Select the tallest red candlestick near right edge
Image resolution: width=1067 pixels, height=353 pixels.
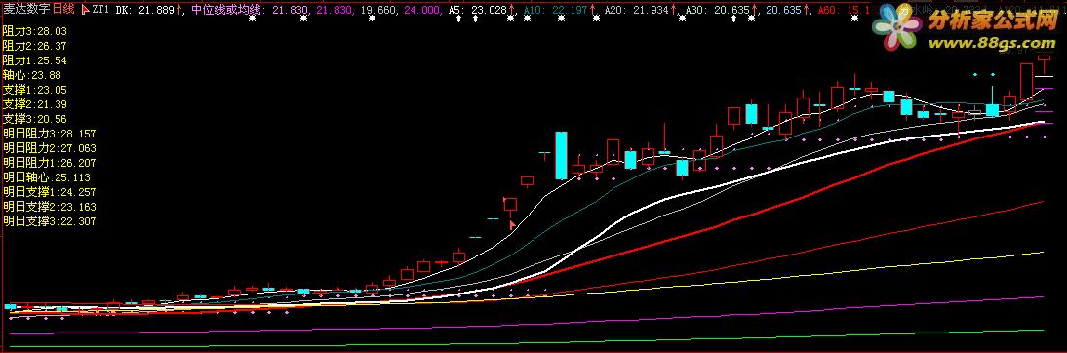click(1027, 82)
